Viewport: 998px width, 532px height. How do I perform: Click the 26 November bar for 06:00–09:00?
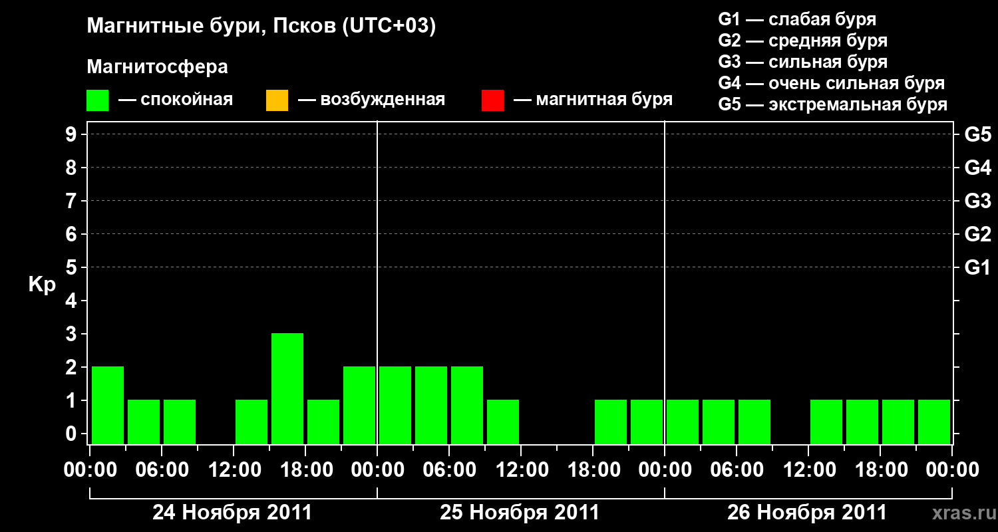pyautogui.click(x=754, y=422)
